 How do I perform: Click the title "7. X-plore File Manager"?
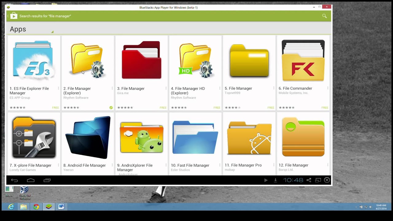(30, 165)
